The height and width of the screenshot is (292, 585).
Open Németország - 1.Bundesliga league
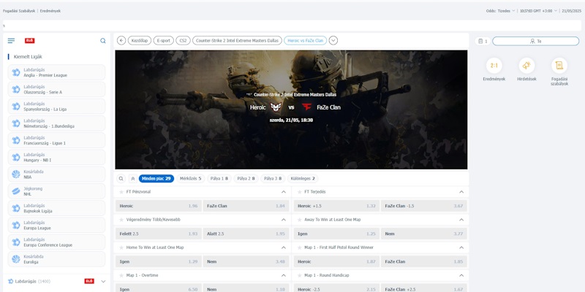coord(57,123)
